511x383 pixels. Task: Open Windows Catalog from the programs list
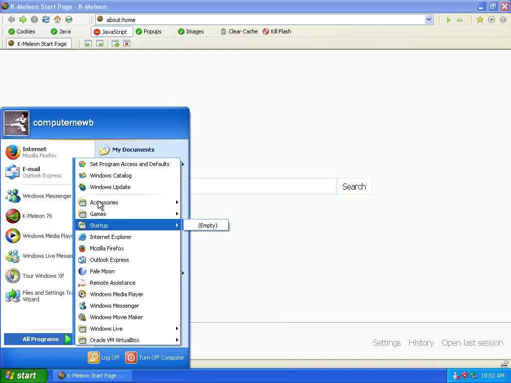[128, 176]
